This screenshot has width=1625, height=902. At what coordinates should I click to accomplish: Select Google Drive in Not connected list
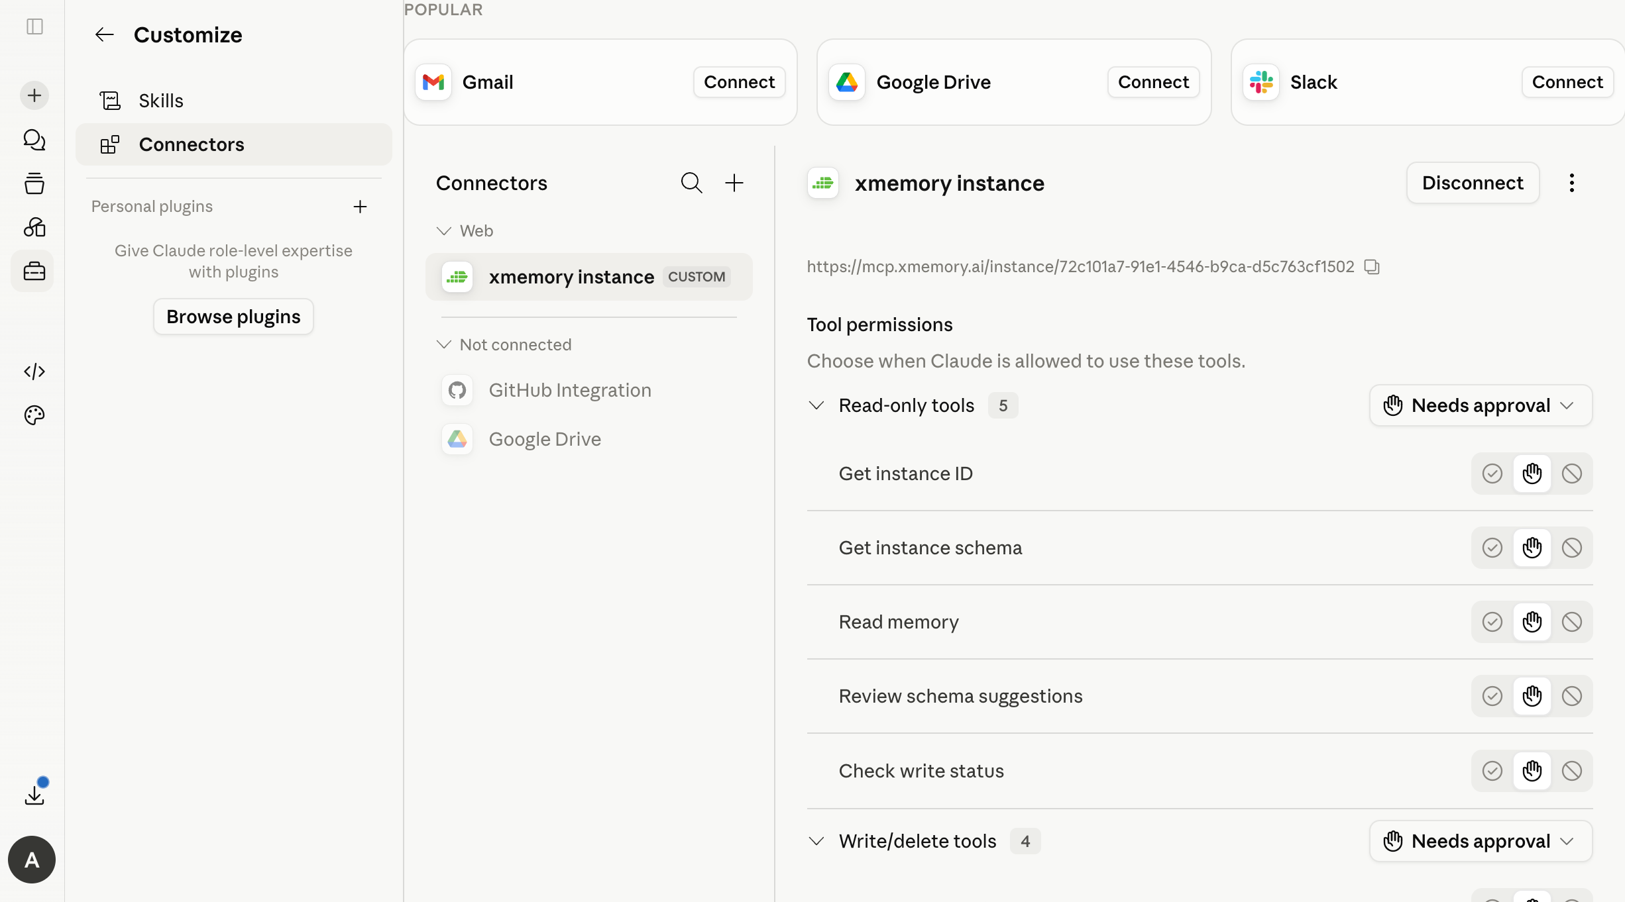[589, 439]
